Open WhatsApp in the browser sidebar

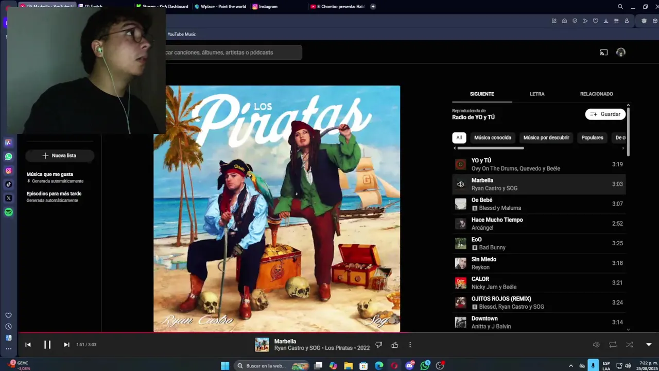click(x=9, y=157)
